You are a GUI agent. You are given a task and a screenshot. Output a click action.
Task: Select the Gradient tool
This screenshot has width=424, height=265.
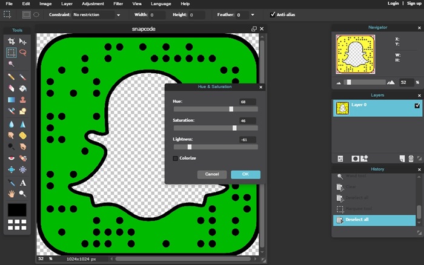(x=12, y=100)
